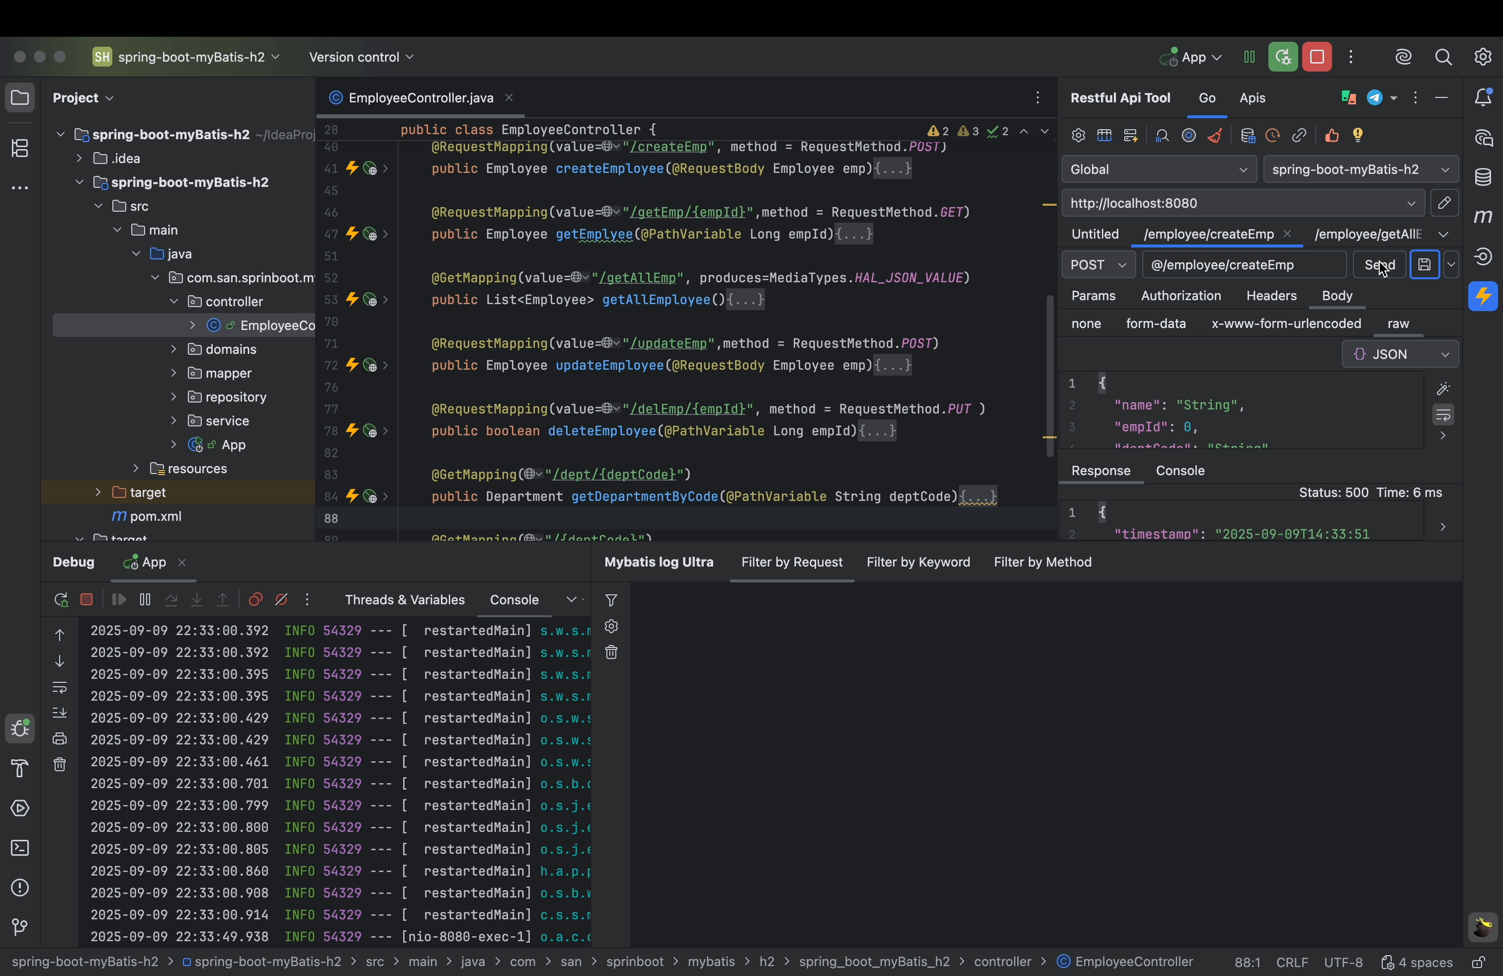Image resolution: width=1503 pixels, height=976 pixels.
Task: Open the search statistics magnifier icon
Action: point(1162,136)
